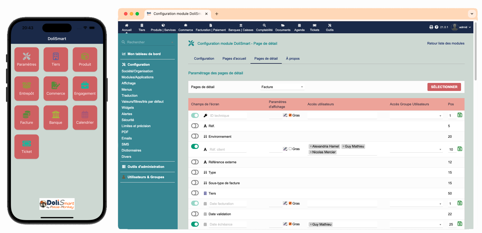482x233 pixels.
Task: Toggle the ID technique field switch
Action: tap(195, 115)
